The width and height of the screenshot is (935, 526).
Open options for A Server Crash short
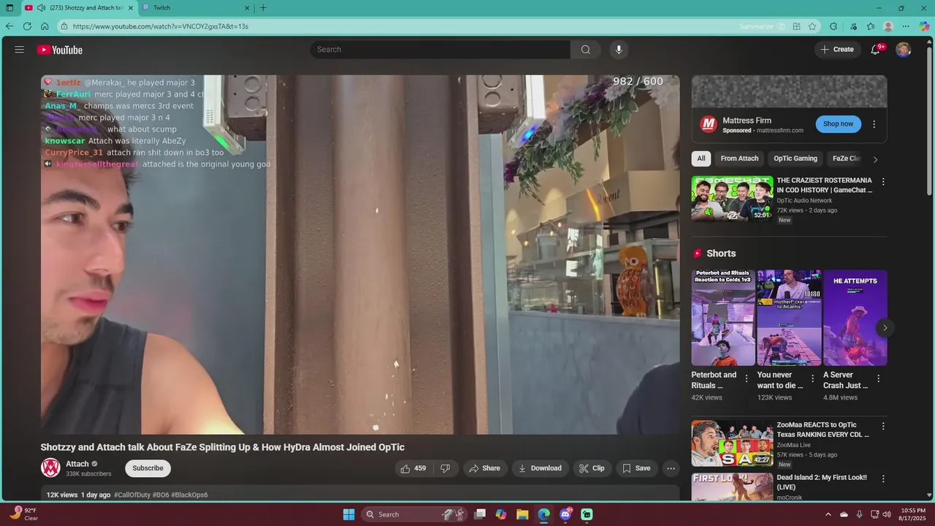tap(879, 378)
